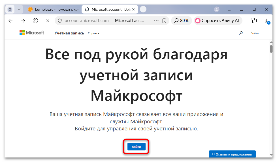Open Спросить Алису AI assistant
Screen dimensions: 277x162
pyautogui.click(x=218, y=21)
